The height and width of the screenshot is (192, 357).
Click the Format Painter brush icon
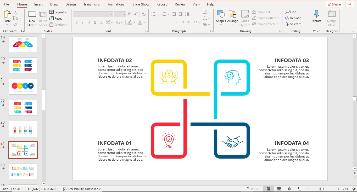click(x=15, y=25)
